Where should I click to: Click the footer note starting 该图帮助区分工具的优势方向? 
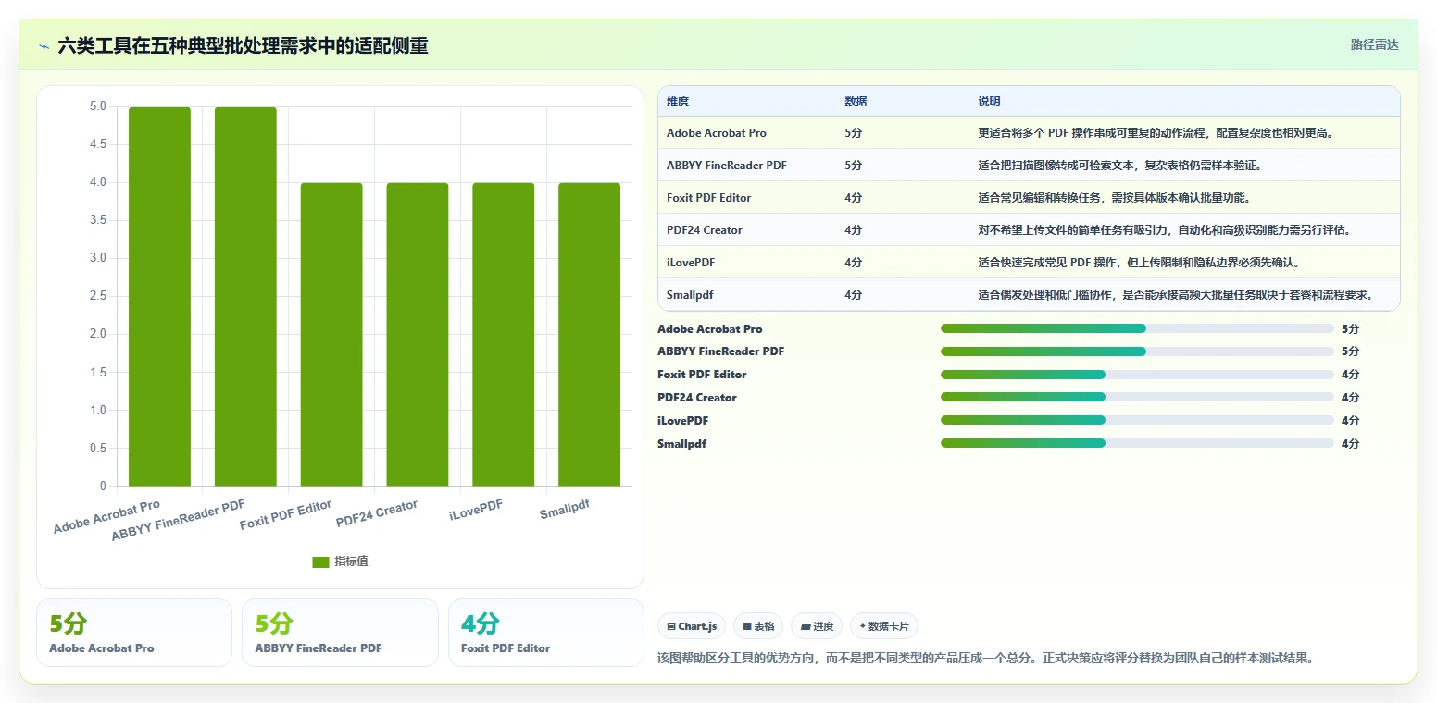pos(985,659)
